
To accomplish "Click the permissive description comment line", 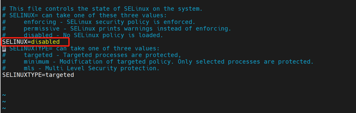I will click(117, 29).
